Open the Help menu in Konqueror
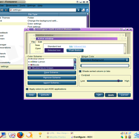 pos(40,6)
